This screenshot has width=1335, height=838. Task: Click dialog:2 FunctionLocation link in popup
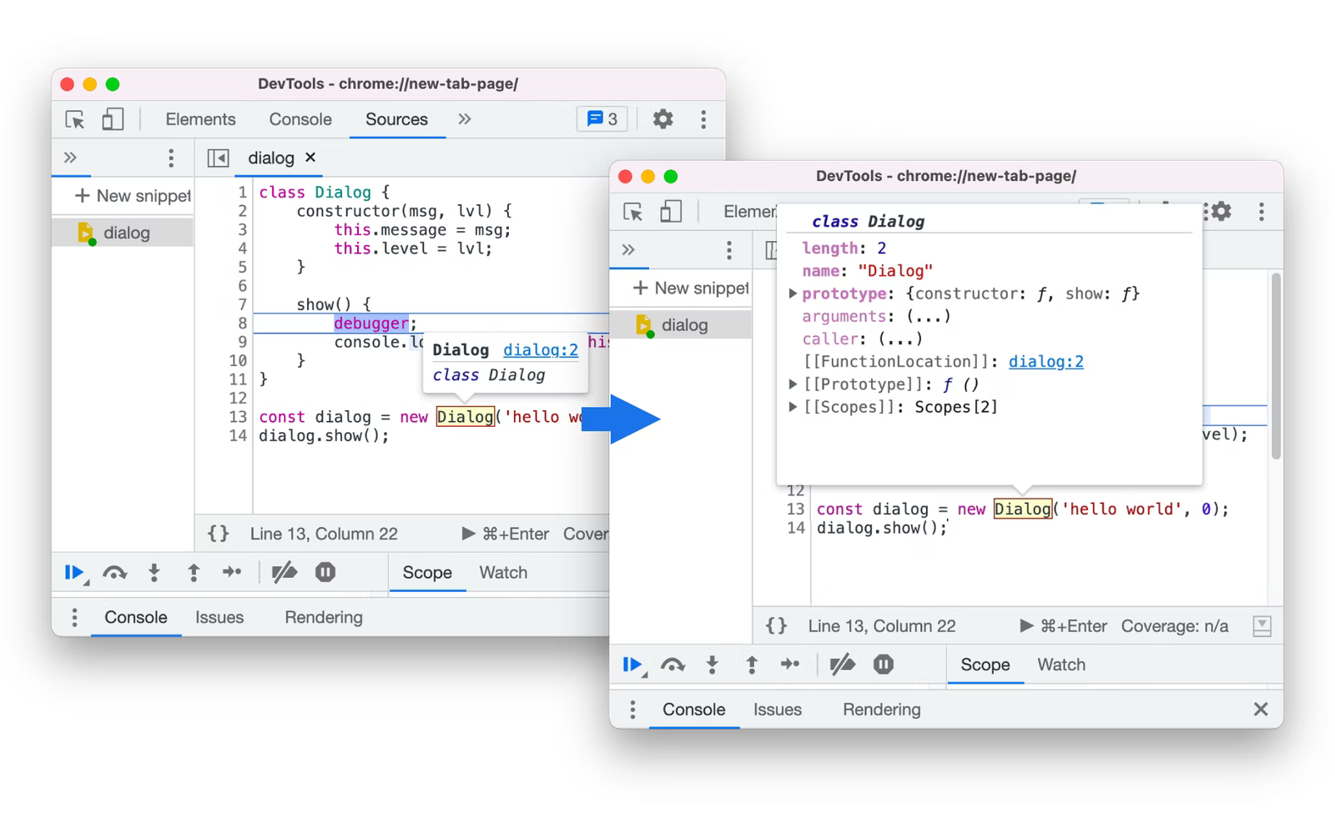(1046, 362)
